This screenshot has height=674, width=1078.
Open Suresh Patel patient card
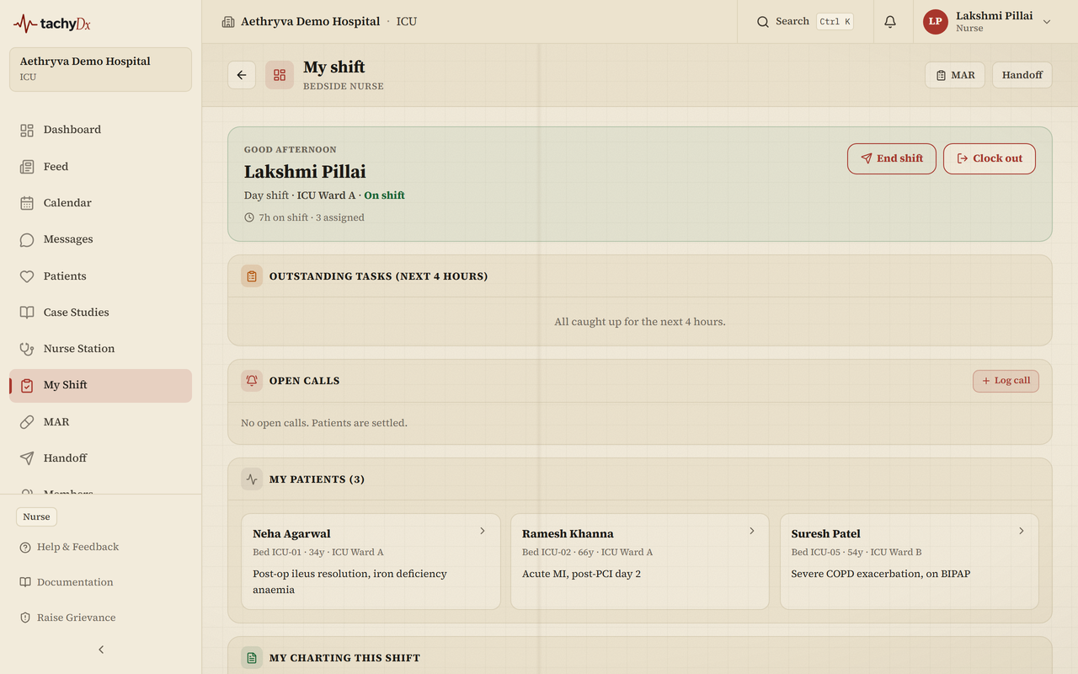pos(910,561)
